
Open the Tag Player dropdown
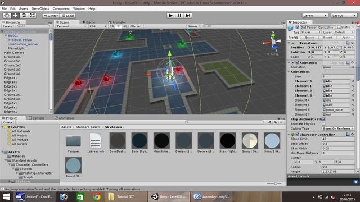[x=310, y=33]
